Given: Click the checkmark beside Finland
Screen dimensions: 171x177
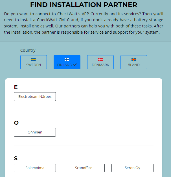Looking at the screenshot, I should tap(75, 65).
